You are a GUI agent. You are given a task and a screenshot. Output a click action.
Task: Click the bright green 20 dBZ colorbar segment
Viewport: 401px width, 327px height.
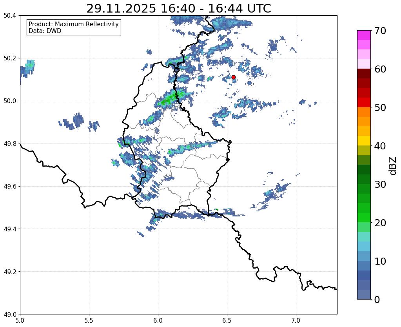coord(364,218)
